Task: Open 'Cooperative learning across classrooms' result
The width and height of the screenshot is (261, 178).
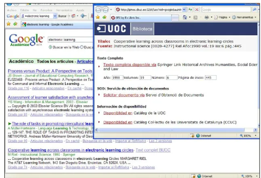Action: click(71, 150)
